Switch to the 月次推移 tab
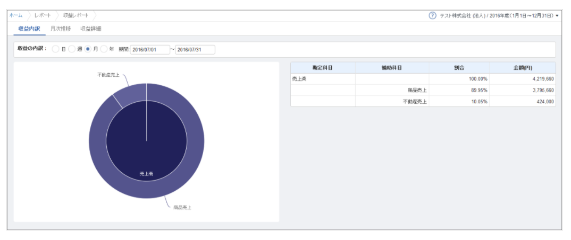This screenshot has width=571, height=240. (x=60, y=29)
